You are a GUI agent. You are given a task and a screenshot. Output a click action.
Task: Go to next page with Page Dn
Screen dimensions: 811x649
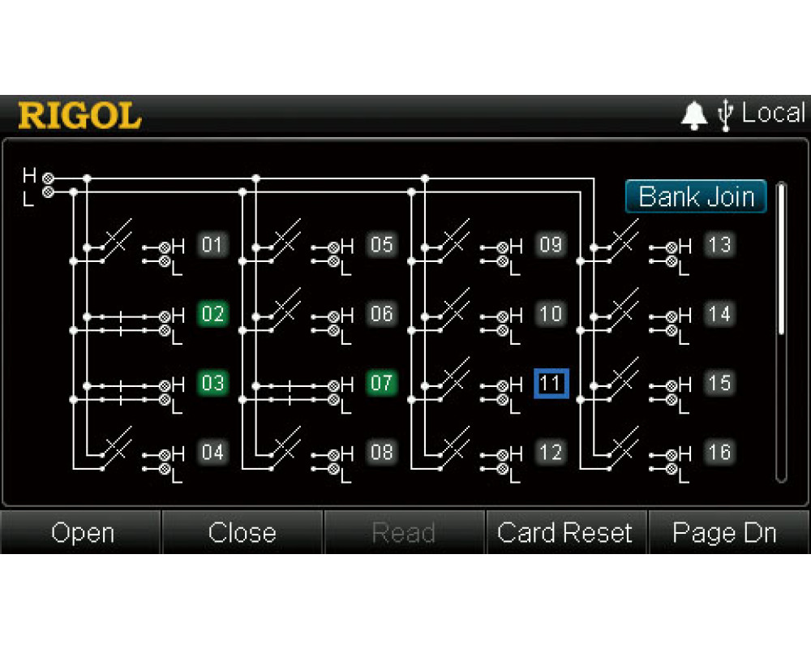click(724, 533)
